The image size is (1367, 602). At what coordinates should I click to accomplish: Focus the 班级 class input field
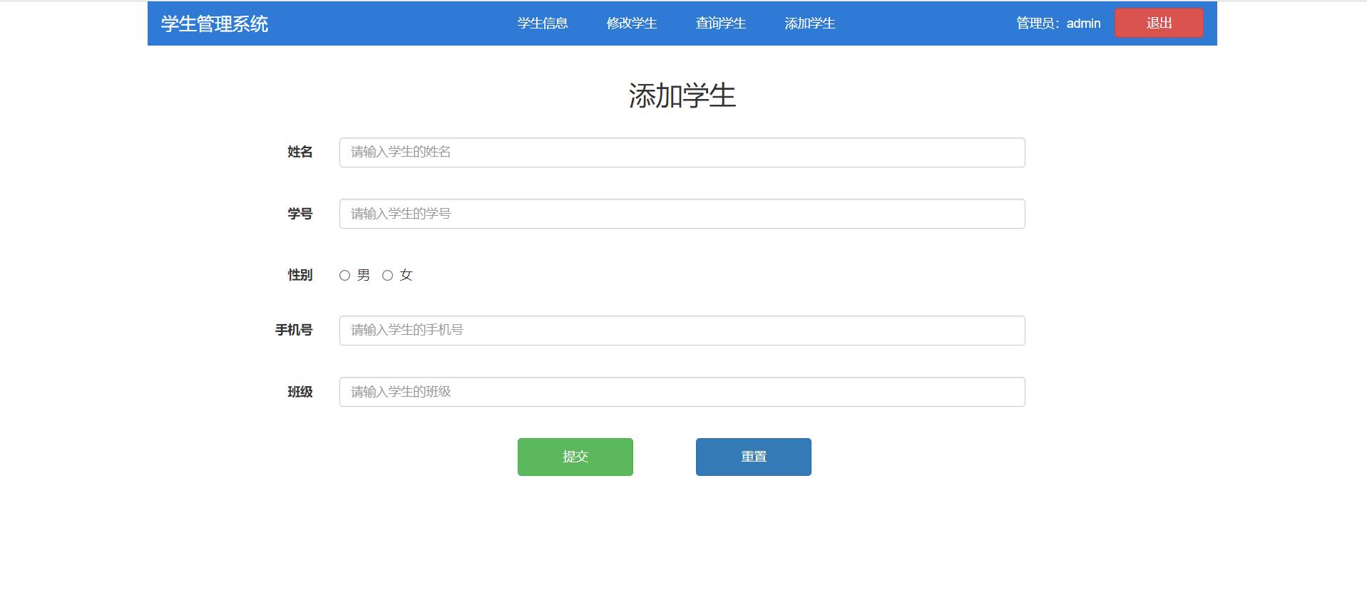pos(682,392)
